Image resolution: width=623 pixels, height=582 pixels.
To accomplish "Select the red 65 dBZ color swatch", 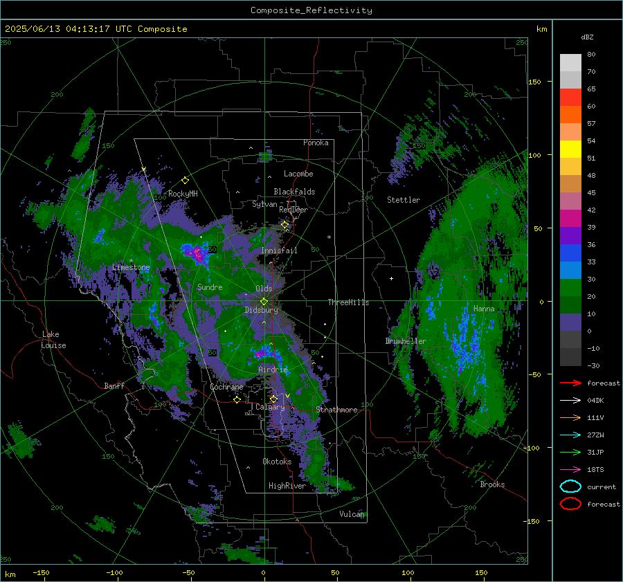I will (570, 97).
